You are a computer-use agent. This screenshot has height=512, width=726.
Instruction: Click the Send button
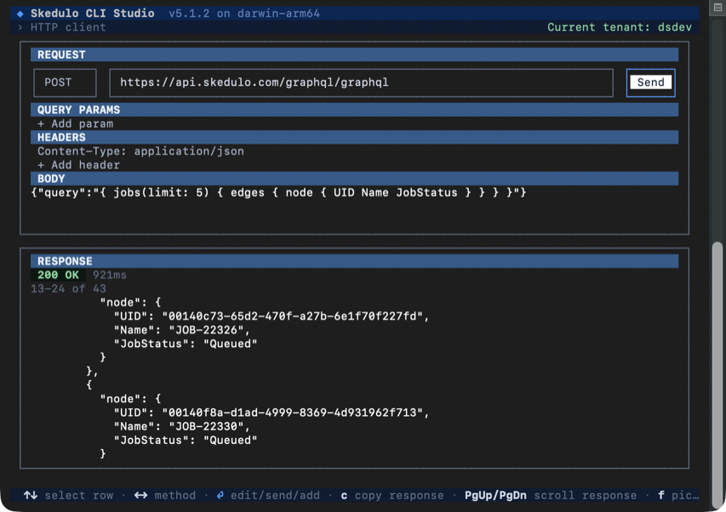pyautogui.click(x=650, y=82)
